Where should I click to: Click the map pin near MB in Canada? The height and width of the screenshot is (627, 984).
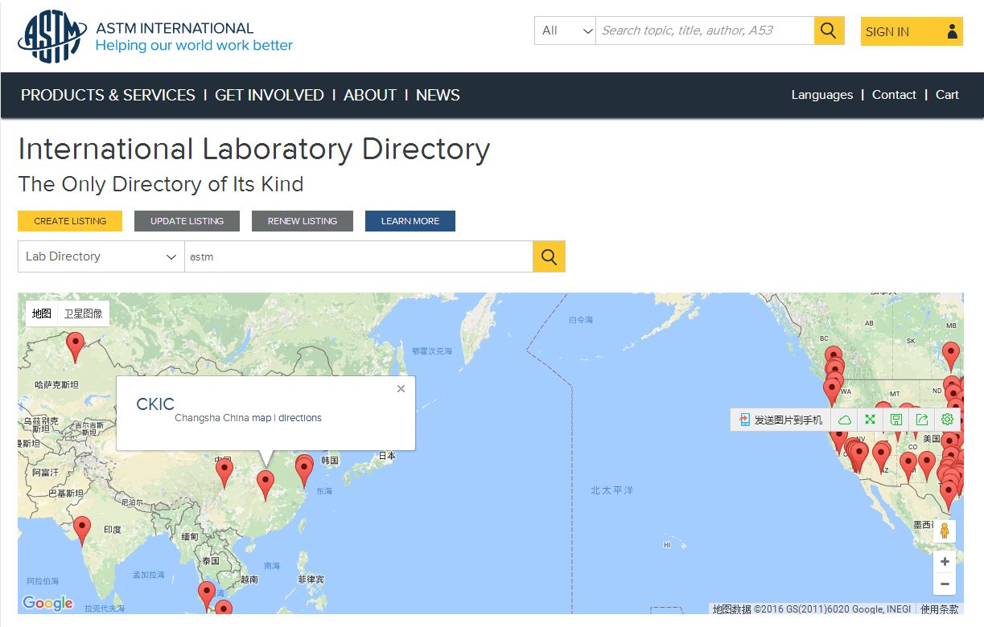coord(951,356)
